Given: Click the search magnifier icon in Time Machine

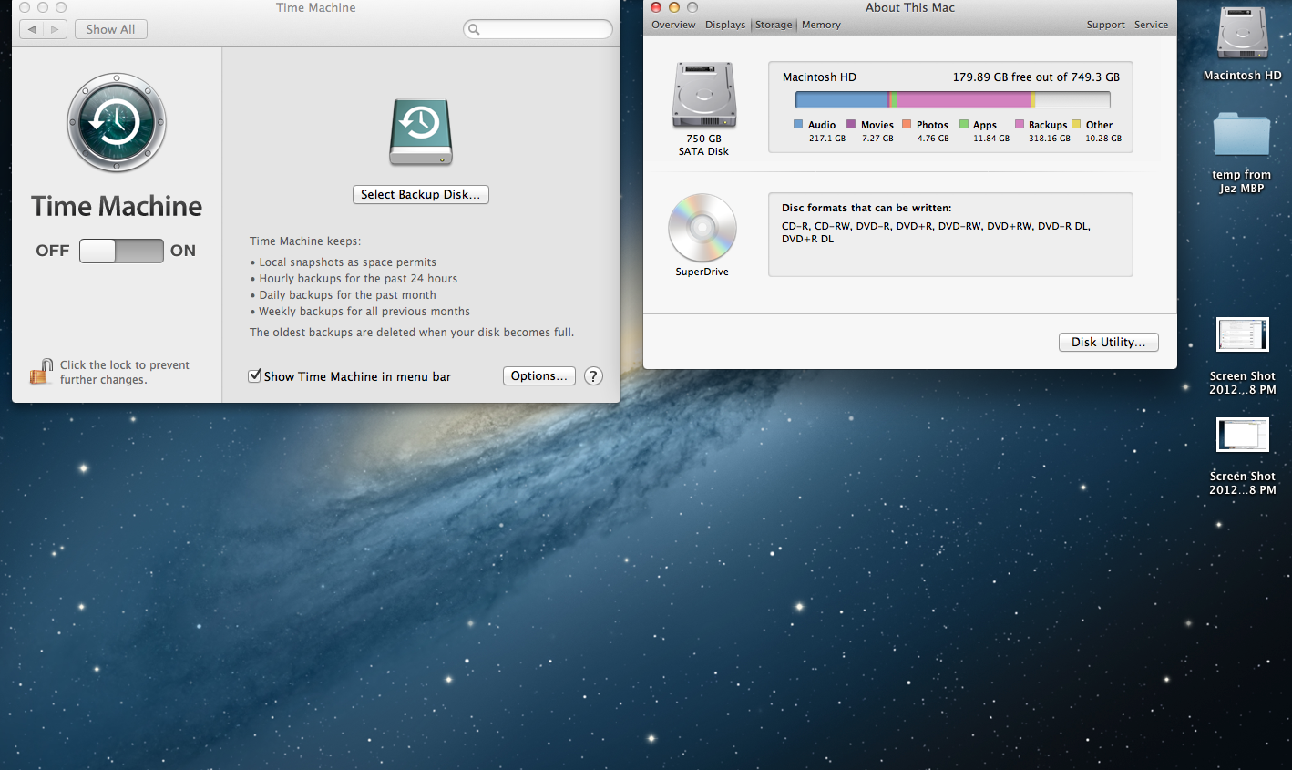Looking at the screenshot, I should pyautogui.click(x=474, y=29).
